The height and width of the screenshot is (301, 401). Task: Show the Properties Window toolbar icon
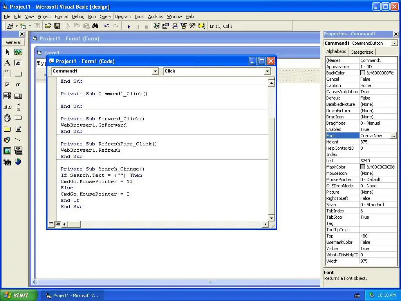tap(166, 26)
